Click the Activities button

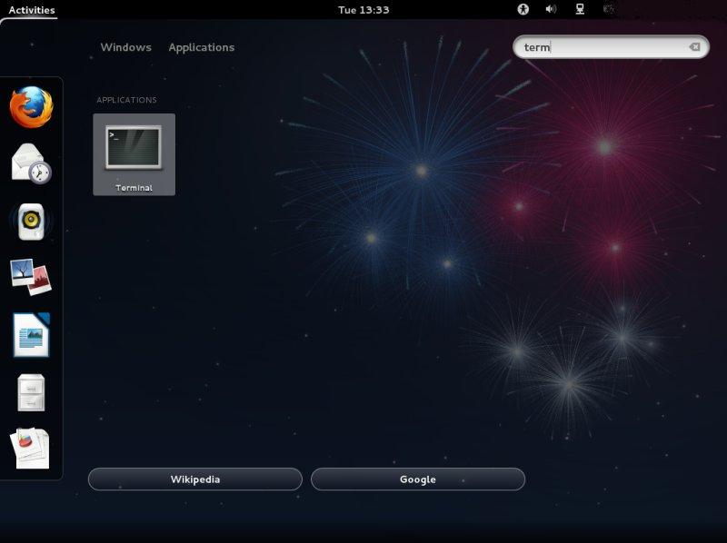coord(32,10)
